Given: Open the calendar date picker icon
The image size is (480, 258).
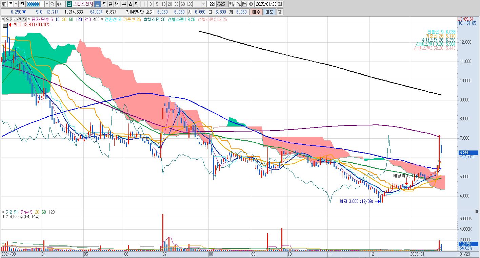Looking at the screenshot, I should point(280,4).
